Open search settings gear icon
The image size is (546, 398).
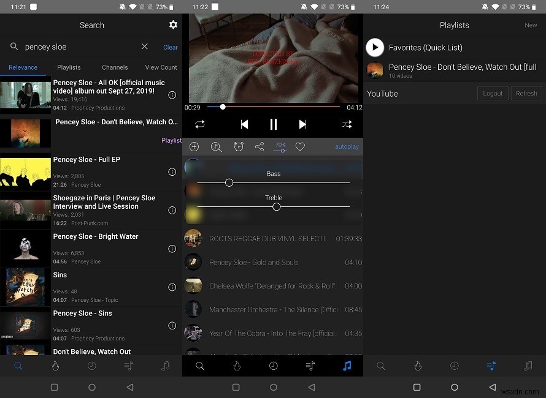tap(173, 24)
